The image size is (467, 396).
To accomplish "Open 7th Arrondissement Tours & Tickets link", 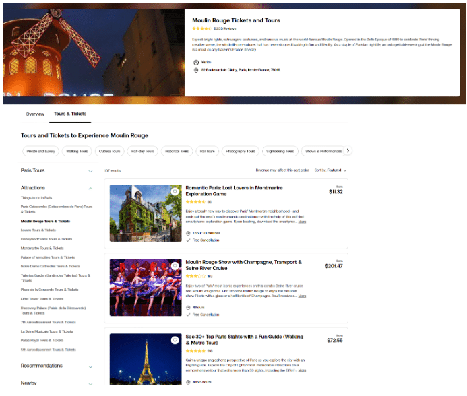I will (x=49, y=322).
